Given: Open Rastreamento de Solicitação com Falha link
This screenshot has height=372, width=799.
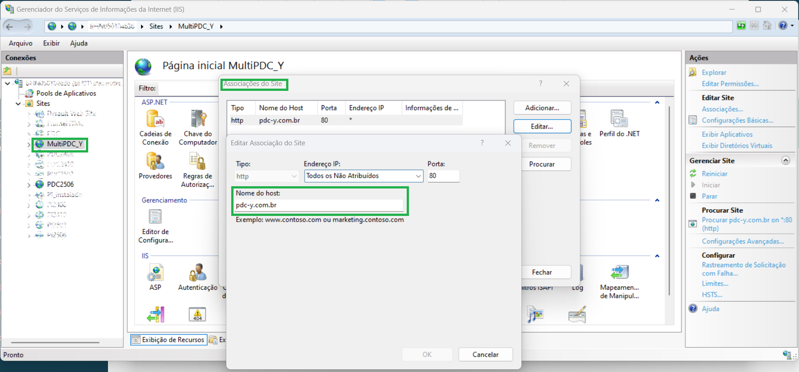Looking at the screenshot, I should click(744, 269).
